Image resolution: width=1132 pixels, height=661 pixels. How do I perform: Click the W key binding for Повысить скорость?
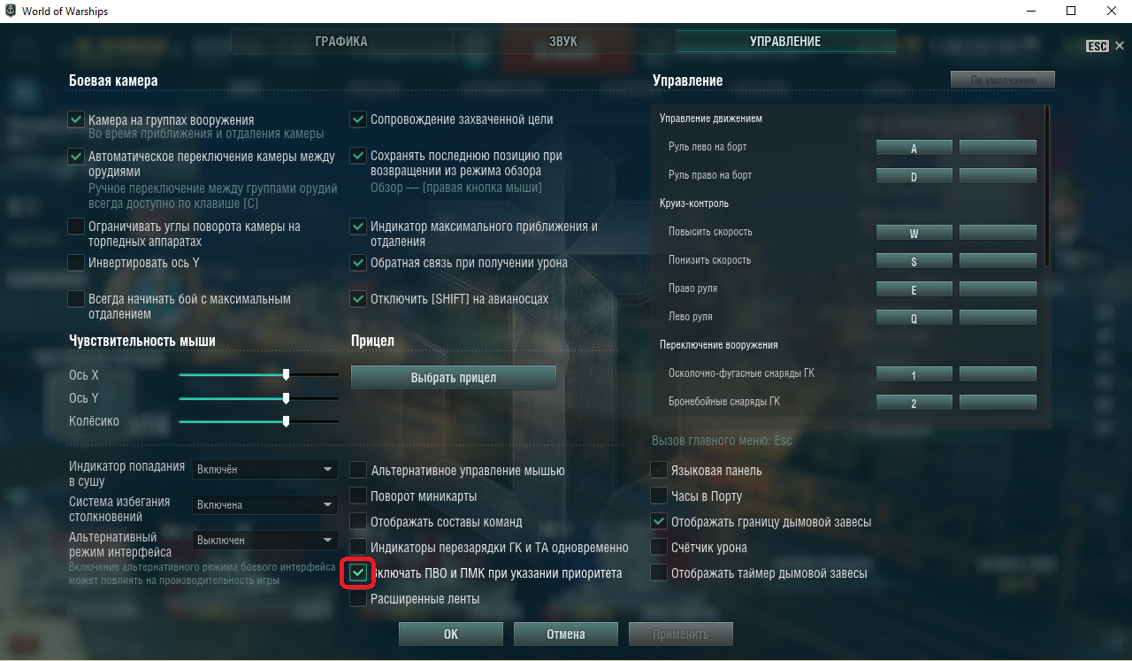pyautogui.click(x=914, y=234)
